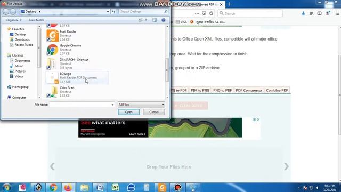Open the view options dropdown arrow
341x192 pixels.
point(146,20)
